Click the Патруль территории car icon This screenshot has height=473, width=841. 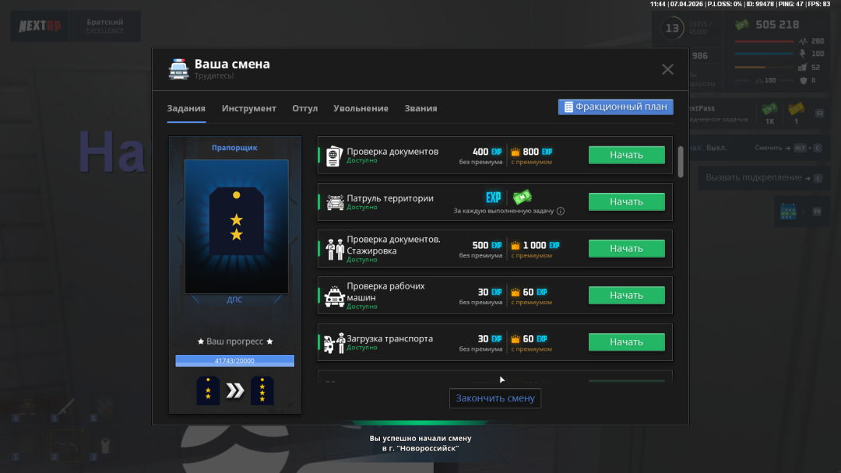pos(335,202)
